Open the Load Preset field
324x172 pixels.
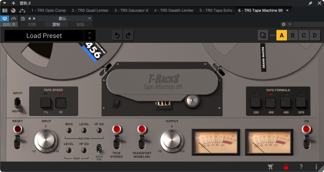click(x=44, y=36)
